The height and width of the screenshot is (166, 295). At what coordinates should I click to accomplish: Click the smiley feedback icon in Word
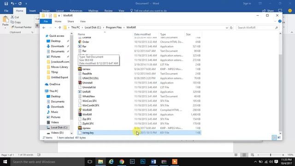point(290,11)
